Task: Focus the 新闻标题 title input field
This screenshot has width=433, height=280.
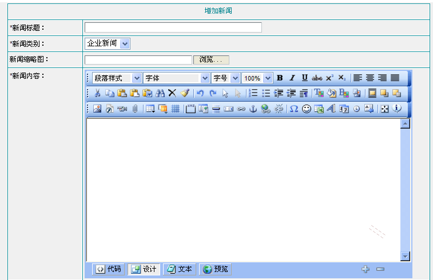Action: (173, 27)
